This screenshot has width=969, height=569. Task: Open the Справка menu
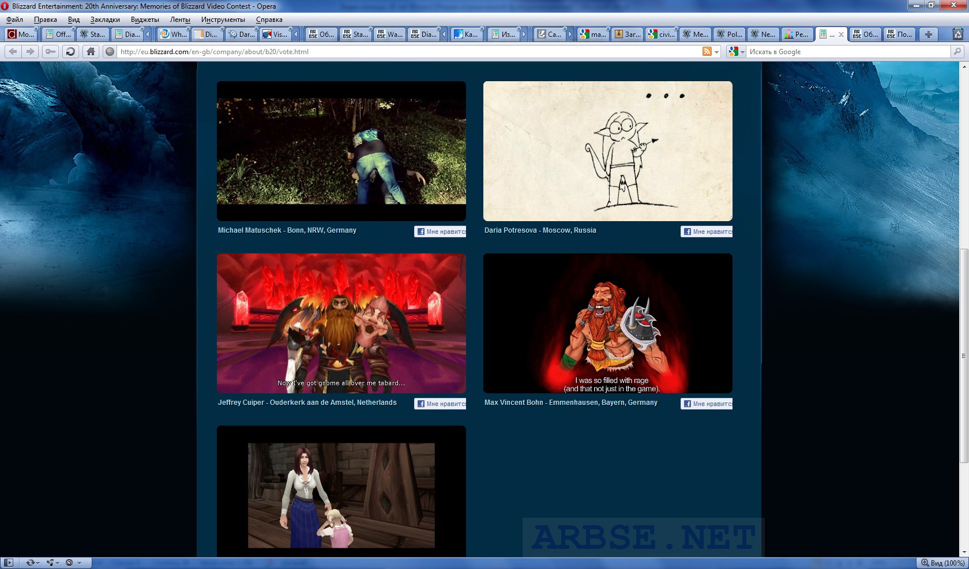tap(269, 20)
